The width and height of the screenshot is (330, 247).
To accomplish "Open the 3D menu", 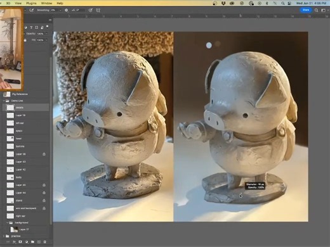I will click(8, 3).
